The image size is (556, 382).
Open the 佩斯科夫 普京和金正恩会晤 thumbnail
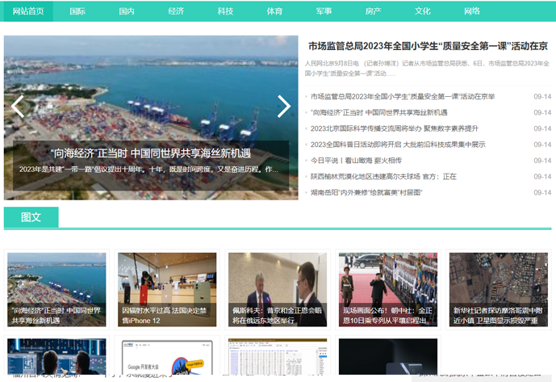click(x=277, y=289)
